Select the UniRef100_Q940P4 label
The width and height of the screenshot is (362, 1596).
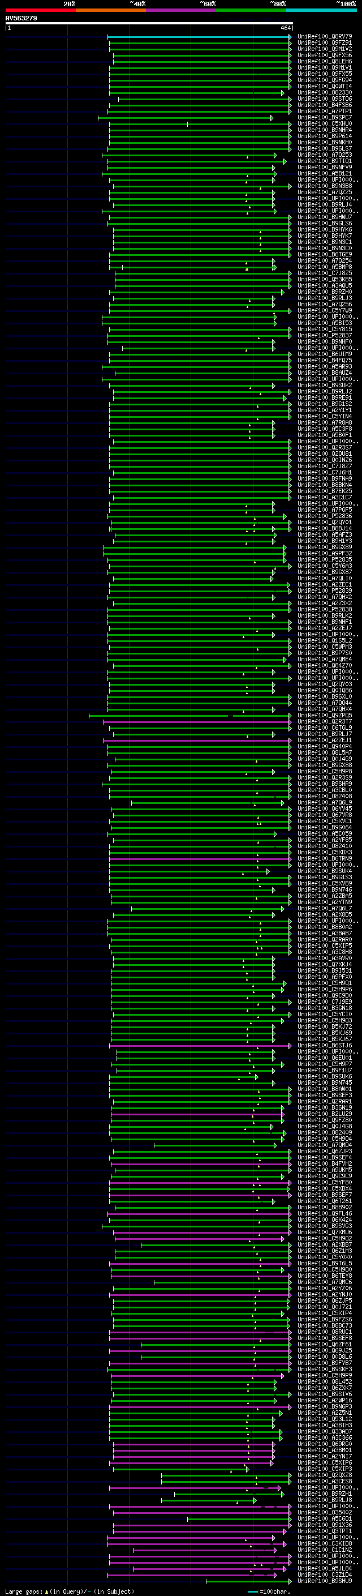[325, 747]
